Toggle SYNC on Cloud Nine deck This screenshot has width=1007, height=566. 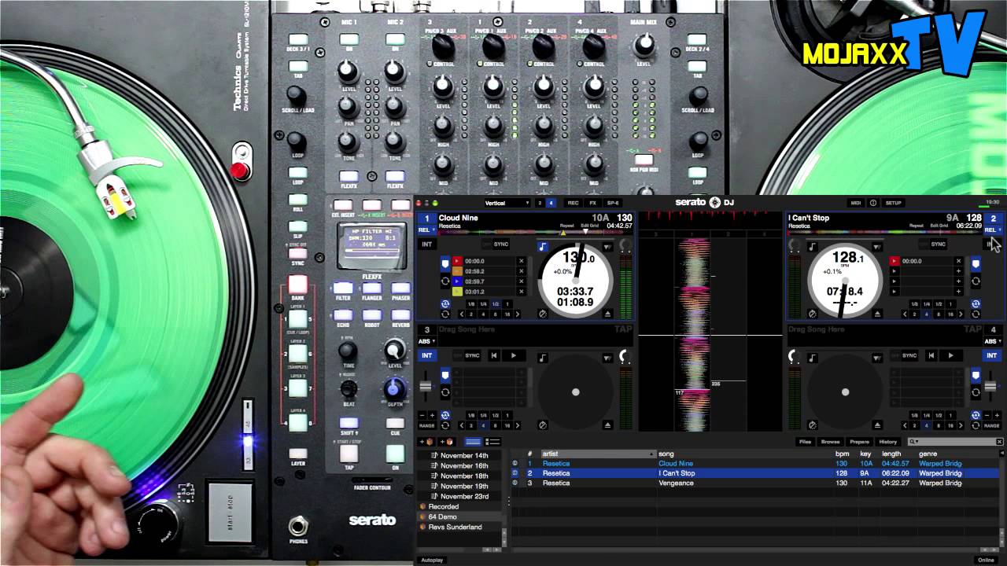coord(501,244)
